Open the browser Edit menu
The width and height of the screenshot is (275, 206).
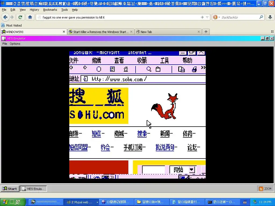[13, 10]
